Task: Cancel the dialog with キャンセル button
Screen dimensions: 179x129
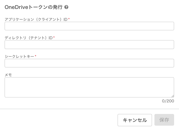Action: [x=135, y=120]
